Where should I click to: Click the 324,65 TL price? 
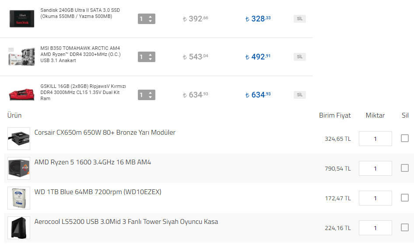(x=338, y=139)
